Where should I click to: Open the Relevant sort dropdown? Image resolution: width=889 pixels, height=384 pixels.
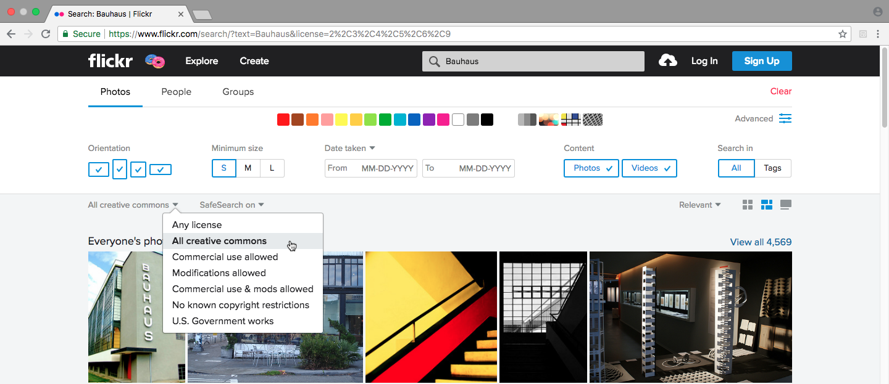point(699,205)
